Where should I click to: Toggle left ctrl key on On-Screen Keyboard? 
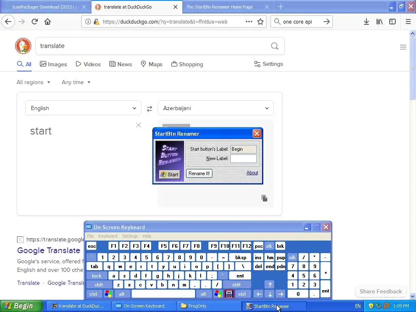[x=93, y=294]
